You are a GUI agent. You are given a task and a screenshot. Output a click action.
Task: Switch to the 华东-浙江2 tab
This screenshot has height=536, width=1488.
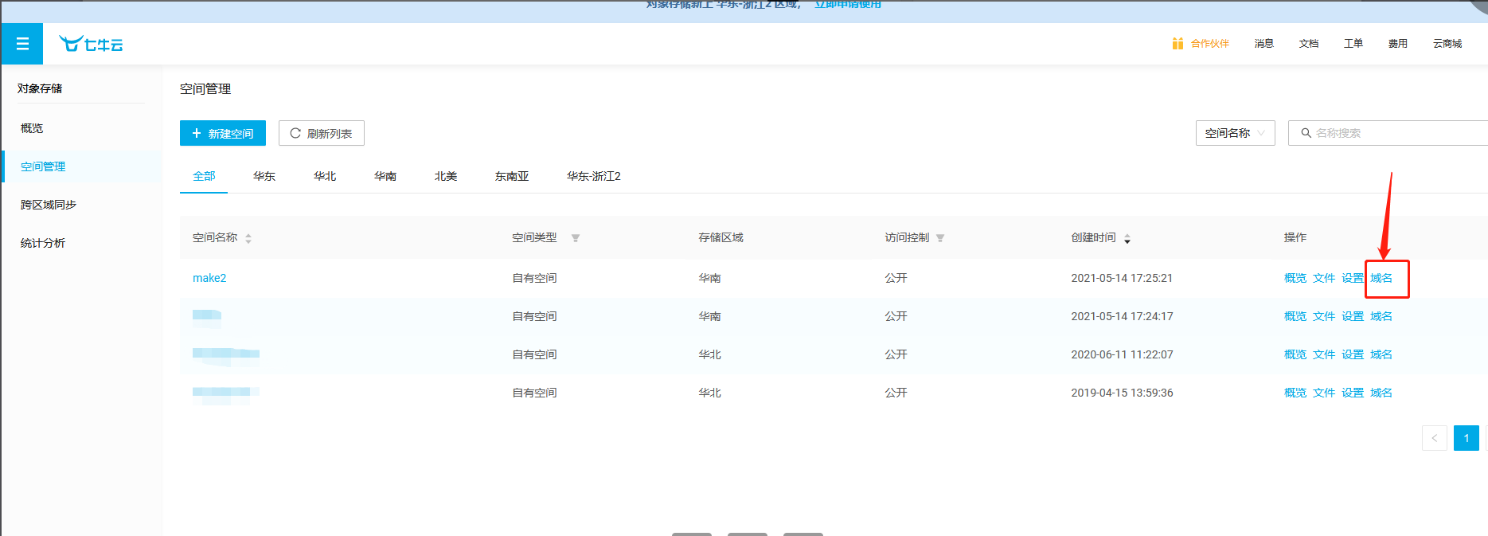point(593,176)
